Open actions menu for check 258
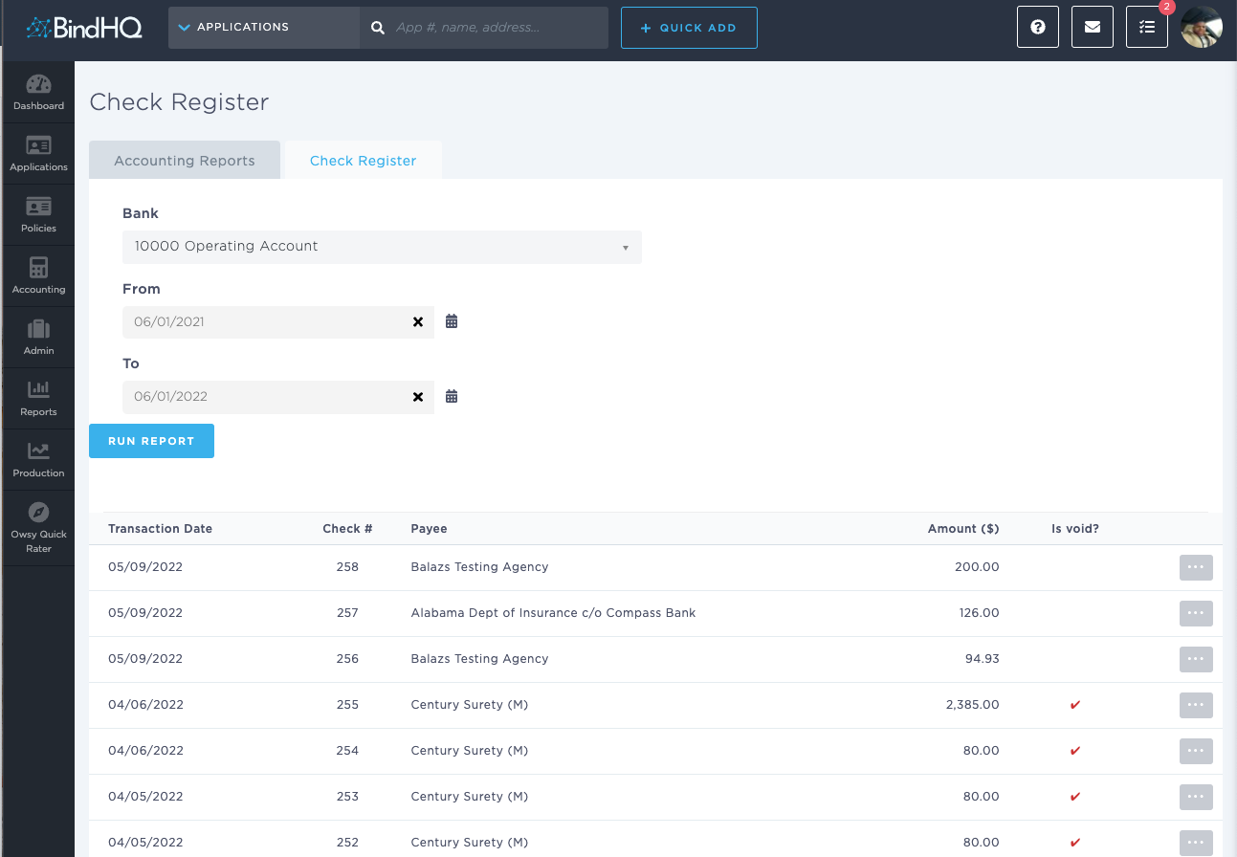Screen dimensions: 1237x857 (1196, 567)
